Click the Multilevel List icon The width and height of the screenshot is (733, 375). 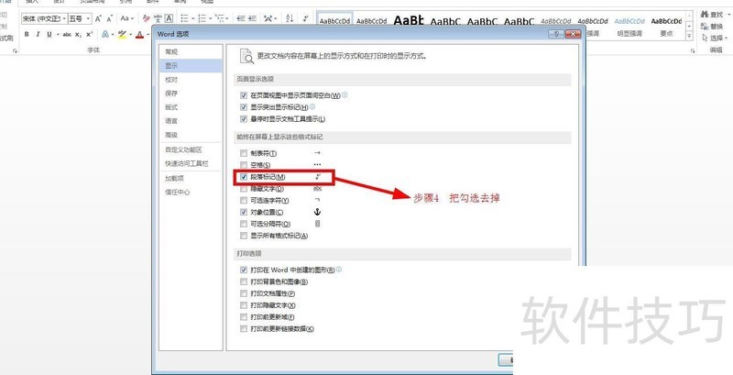tap(220, 18)
